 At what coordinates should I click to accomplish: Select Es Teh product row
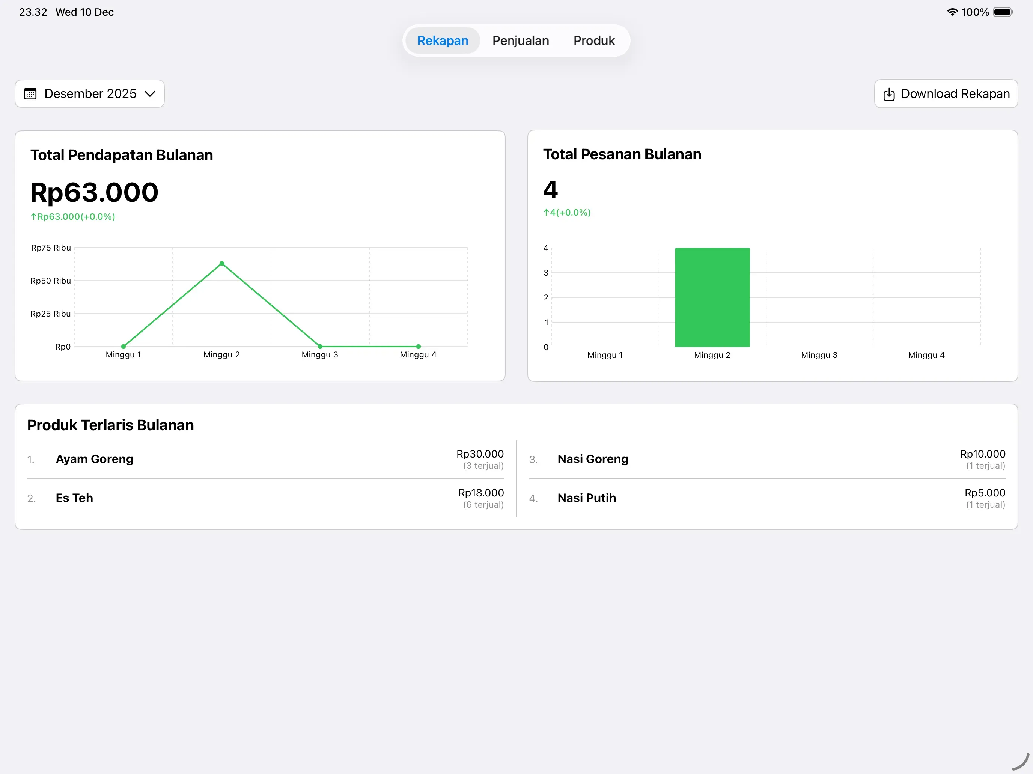click(74, 498)
